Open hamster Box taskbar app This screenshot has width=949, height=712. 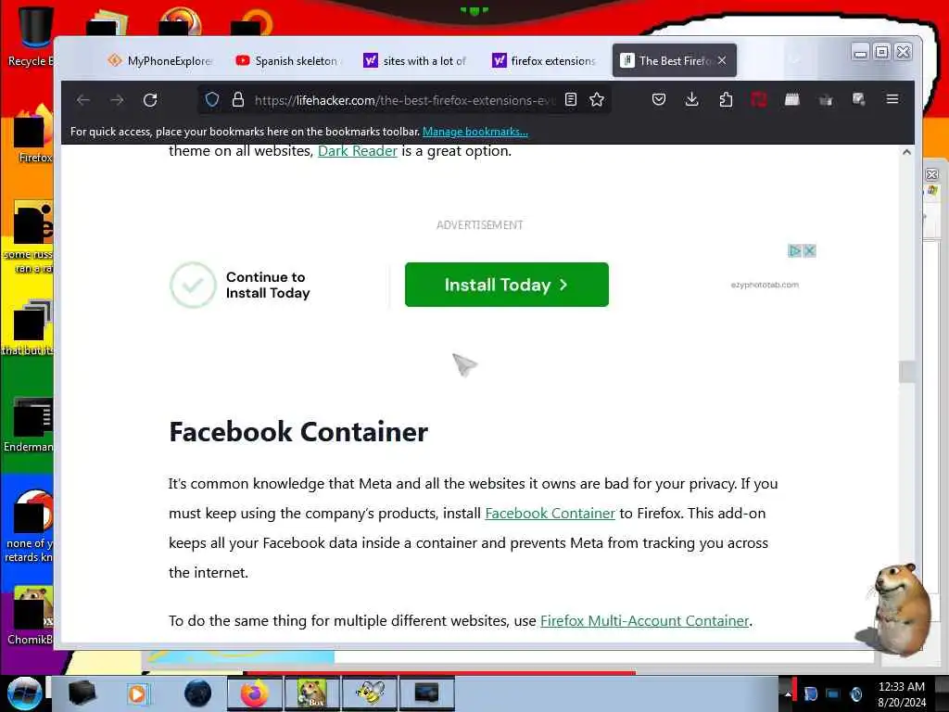[311, 693]
